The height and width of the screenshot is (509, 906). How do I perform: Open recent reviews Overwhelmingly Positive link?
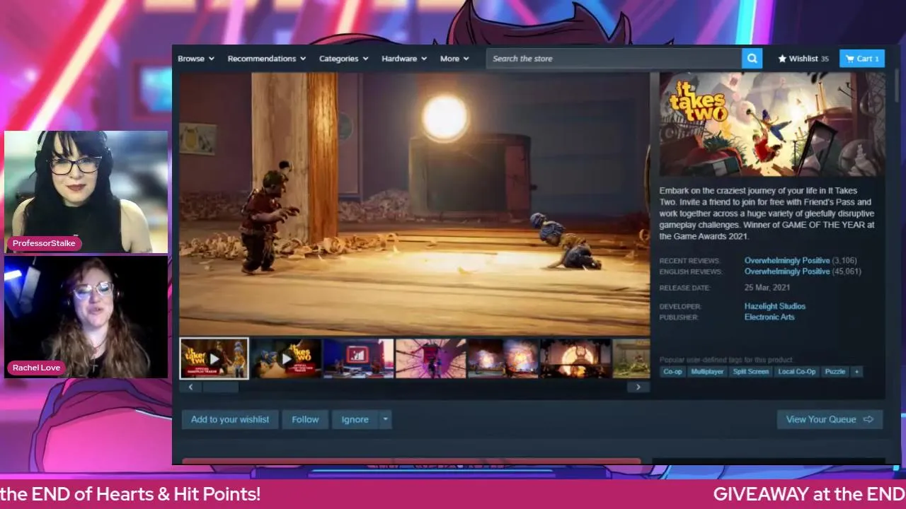pos(787,261)
